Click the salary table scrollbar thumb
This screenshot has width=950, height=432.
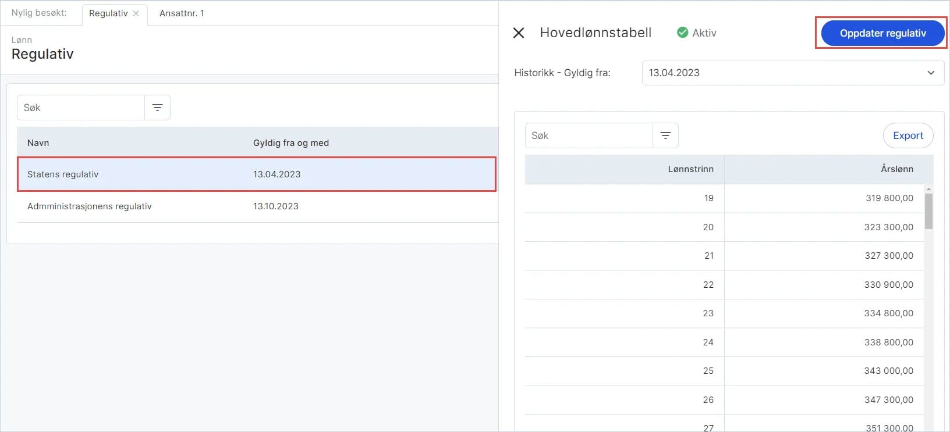[928, 211]
